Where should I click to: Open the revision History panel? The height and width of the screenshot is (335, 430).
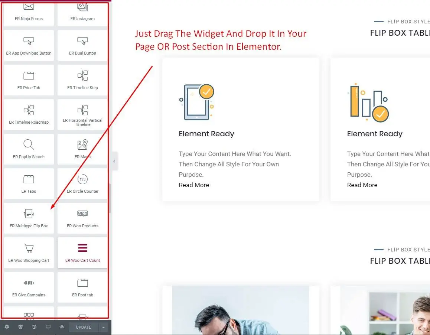pos(34,327)
